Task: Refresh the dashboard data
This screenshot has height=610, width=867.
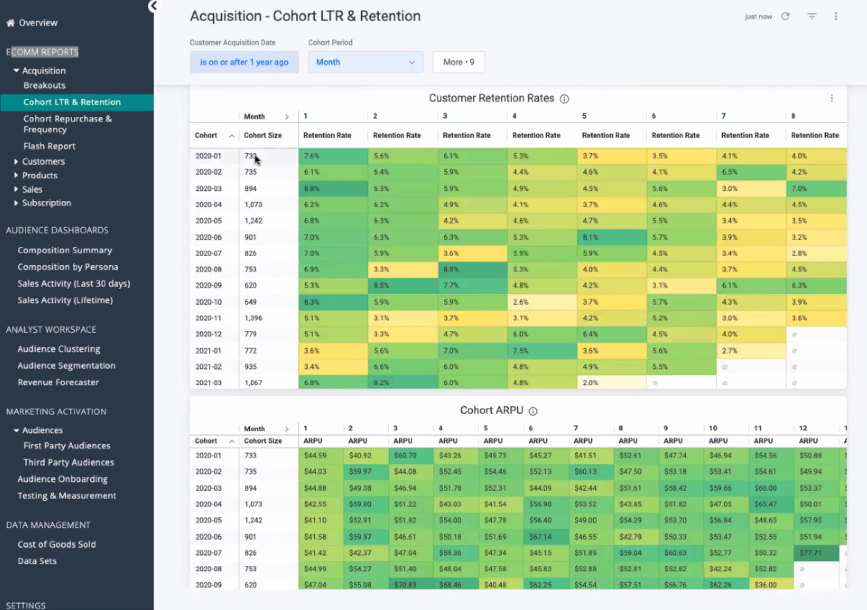Action: (x=786, y=17)
